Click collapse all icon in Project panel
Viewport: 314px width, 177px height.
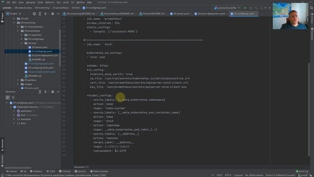tap(46, 14)
